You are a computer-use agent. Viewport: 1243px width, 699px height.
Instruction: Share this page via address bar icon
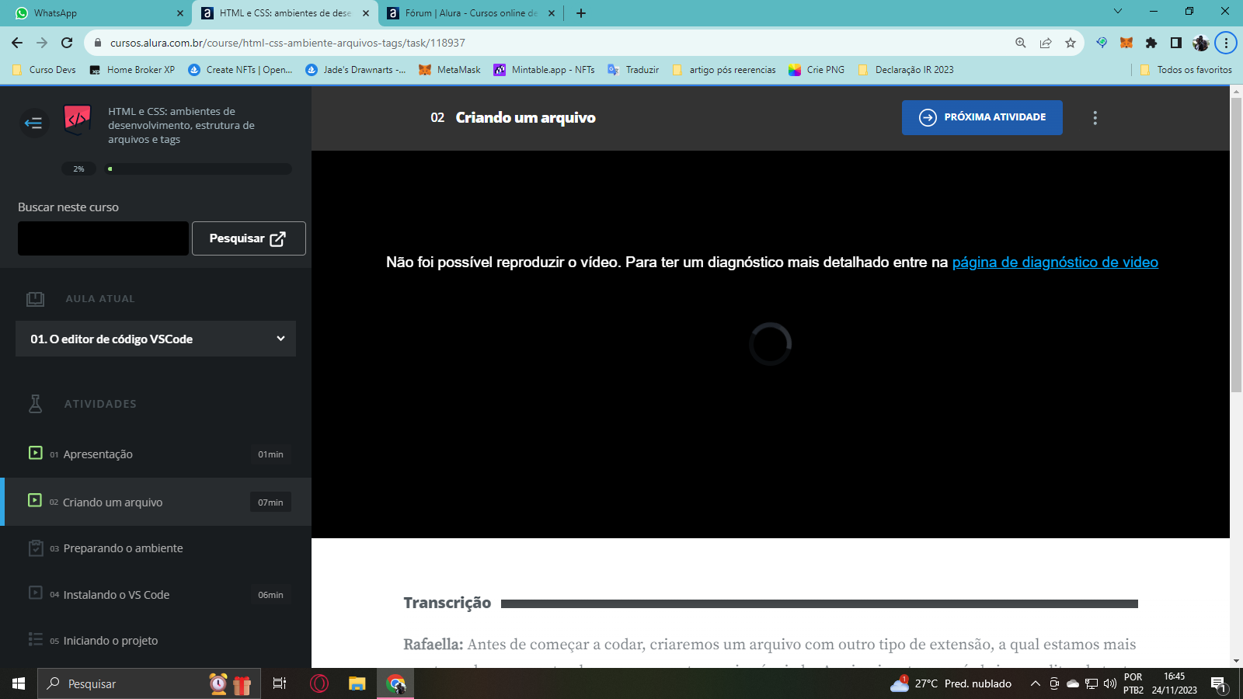(1046, 43)
